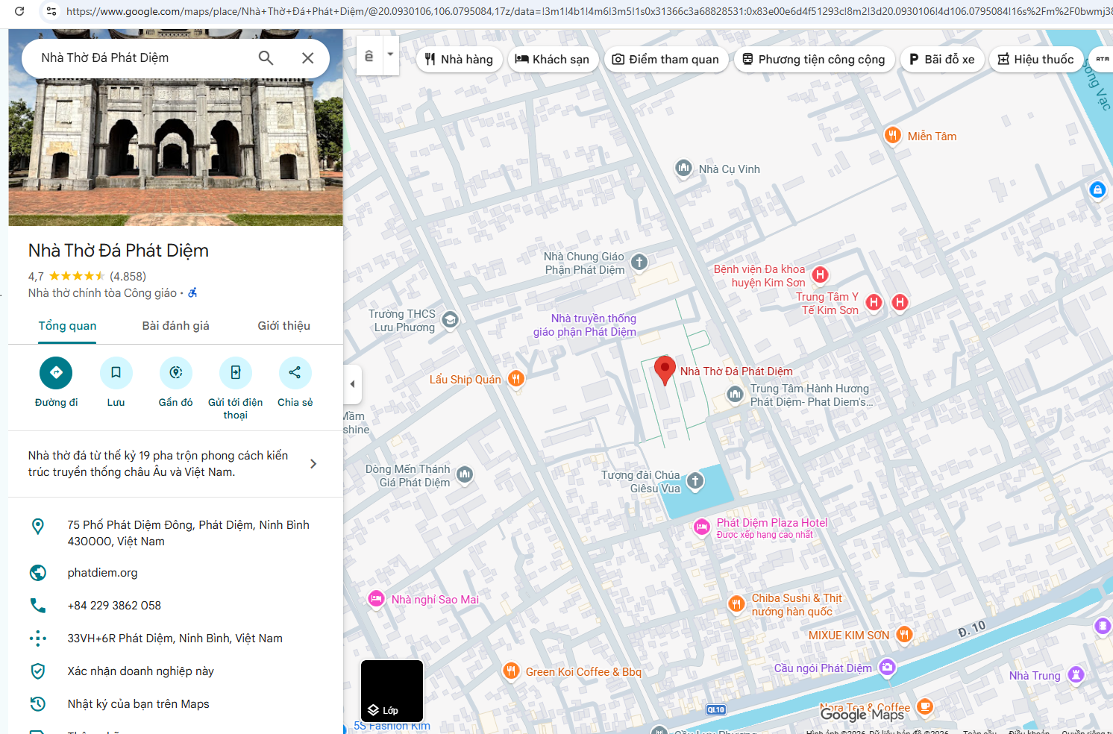The image size is (1113, 734).
Task: Click the Đường đi directions icon
Action: pos(56,373)
